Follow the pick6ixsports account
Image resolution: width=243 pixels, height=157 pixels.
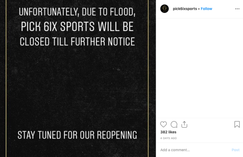tap(206, 9)
